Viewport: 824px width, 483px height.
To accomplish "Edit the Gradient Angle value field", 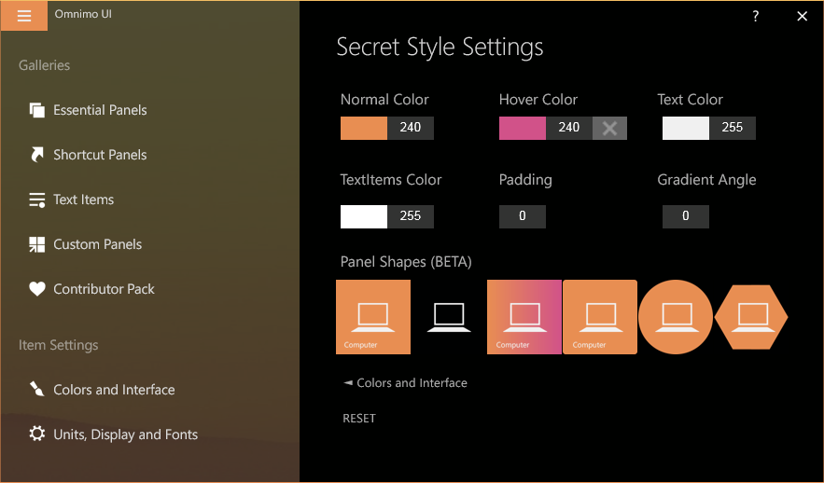I will 686,216.
